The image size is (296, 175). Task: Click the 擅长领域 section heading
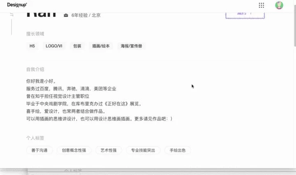(x=35, y=34)
